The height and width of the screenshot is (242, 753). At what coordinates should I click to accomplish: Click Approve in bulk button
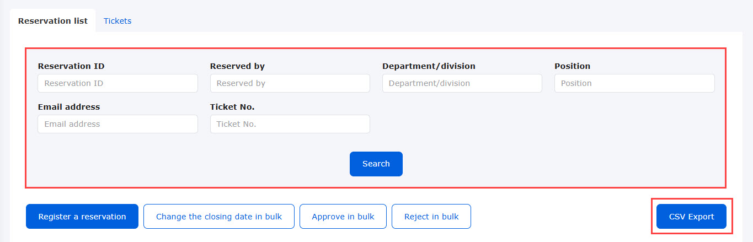343,217
